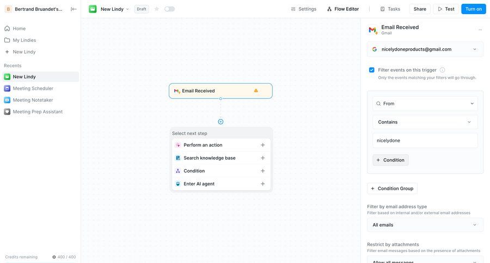The height and width of the screenshot is (263, 490).
Task: Choose Enter AI agent step
Action: (x=221, y=184)
